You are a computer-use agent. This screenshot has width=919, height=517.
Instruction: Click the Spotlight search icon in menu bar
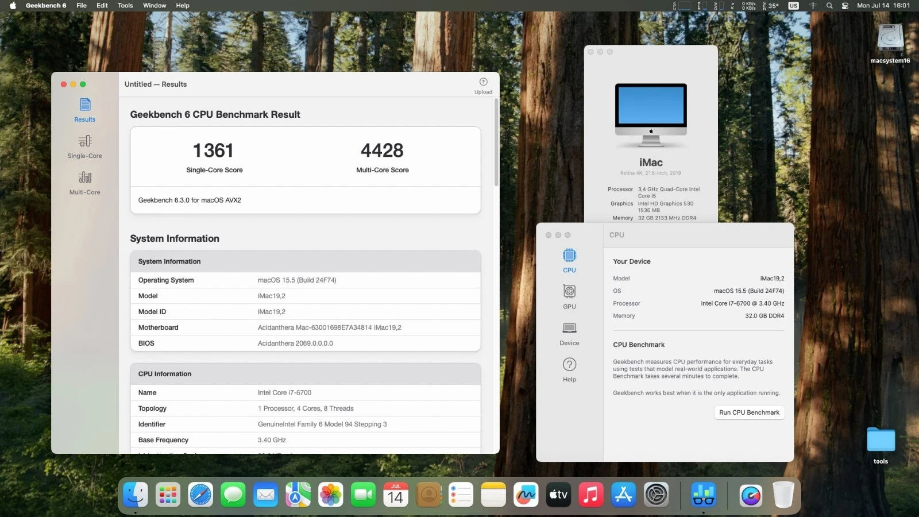(x=829, y=6)
